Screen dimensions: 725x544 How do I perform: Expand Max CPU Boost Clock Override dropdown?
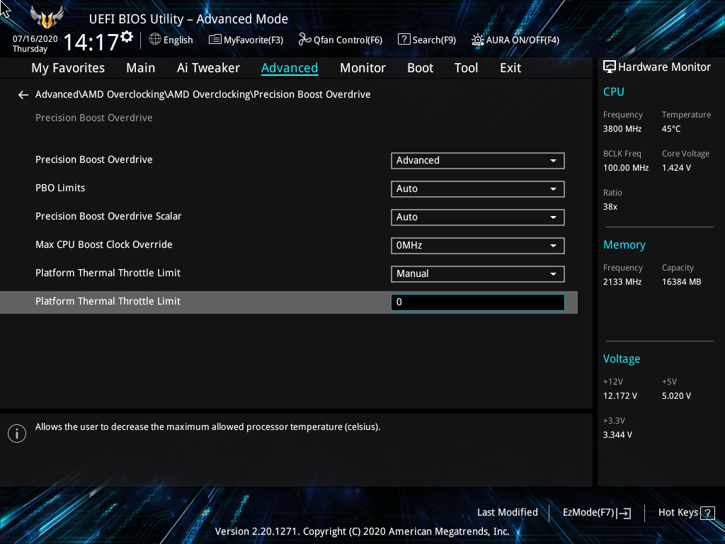(x=478, y=245)
